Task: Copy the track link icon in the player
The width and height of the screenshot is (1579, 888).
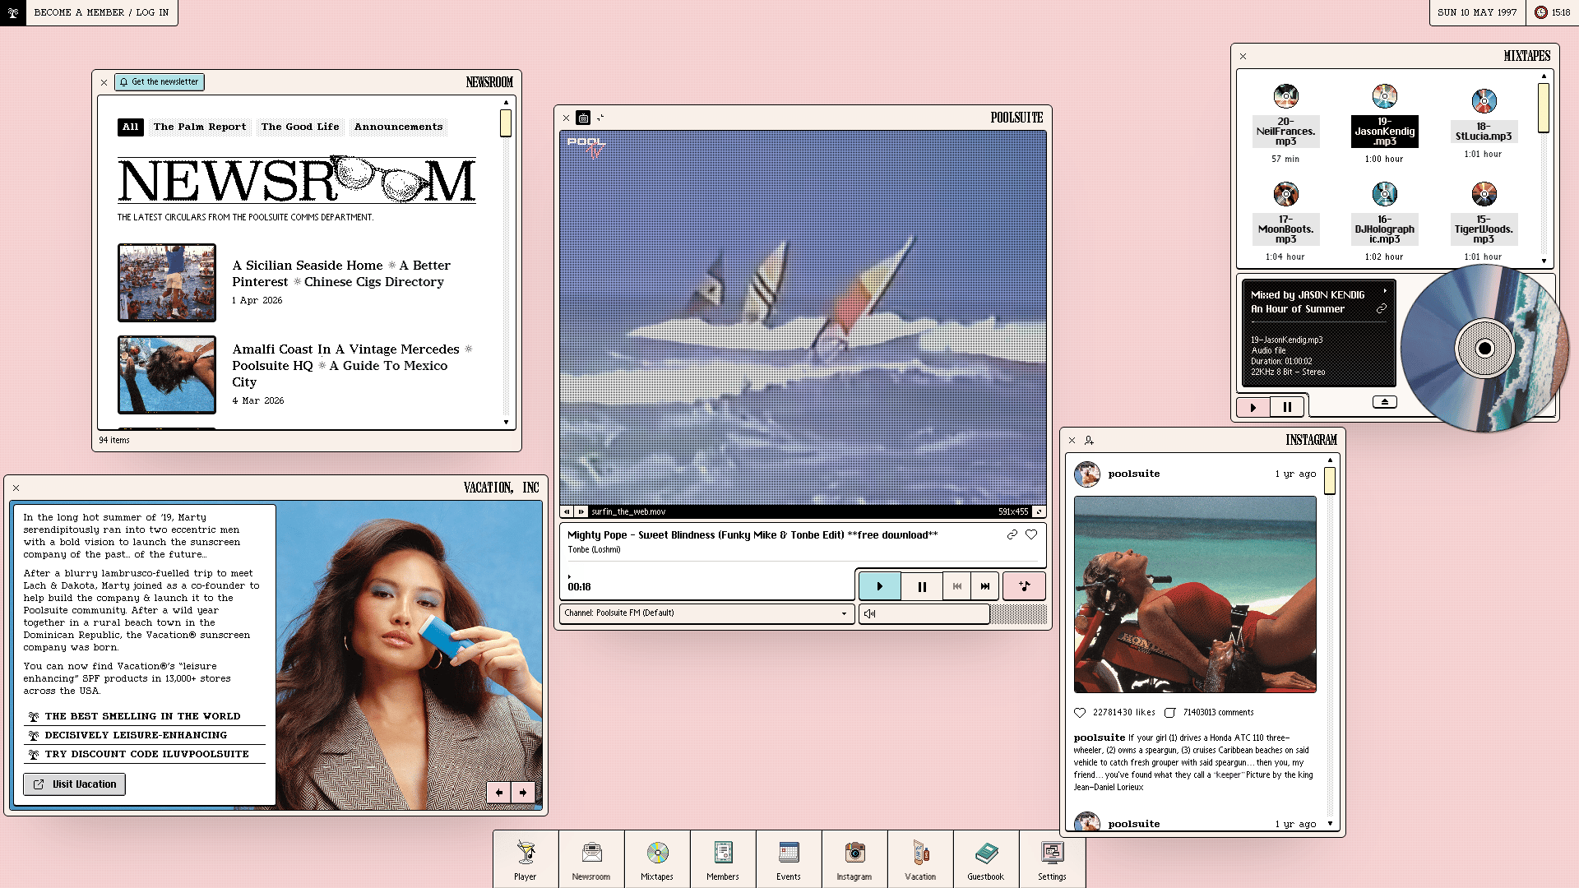Action: pyautogui.click(x=1012, y=534)
